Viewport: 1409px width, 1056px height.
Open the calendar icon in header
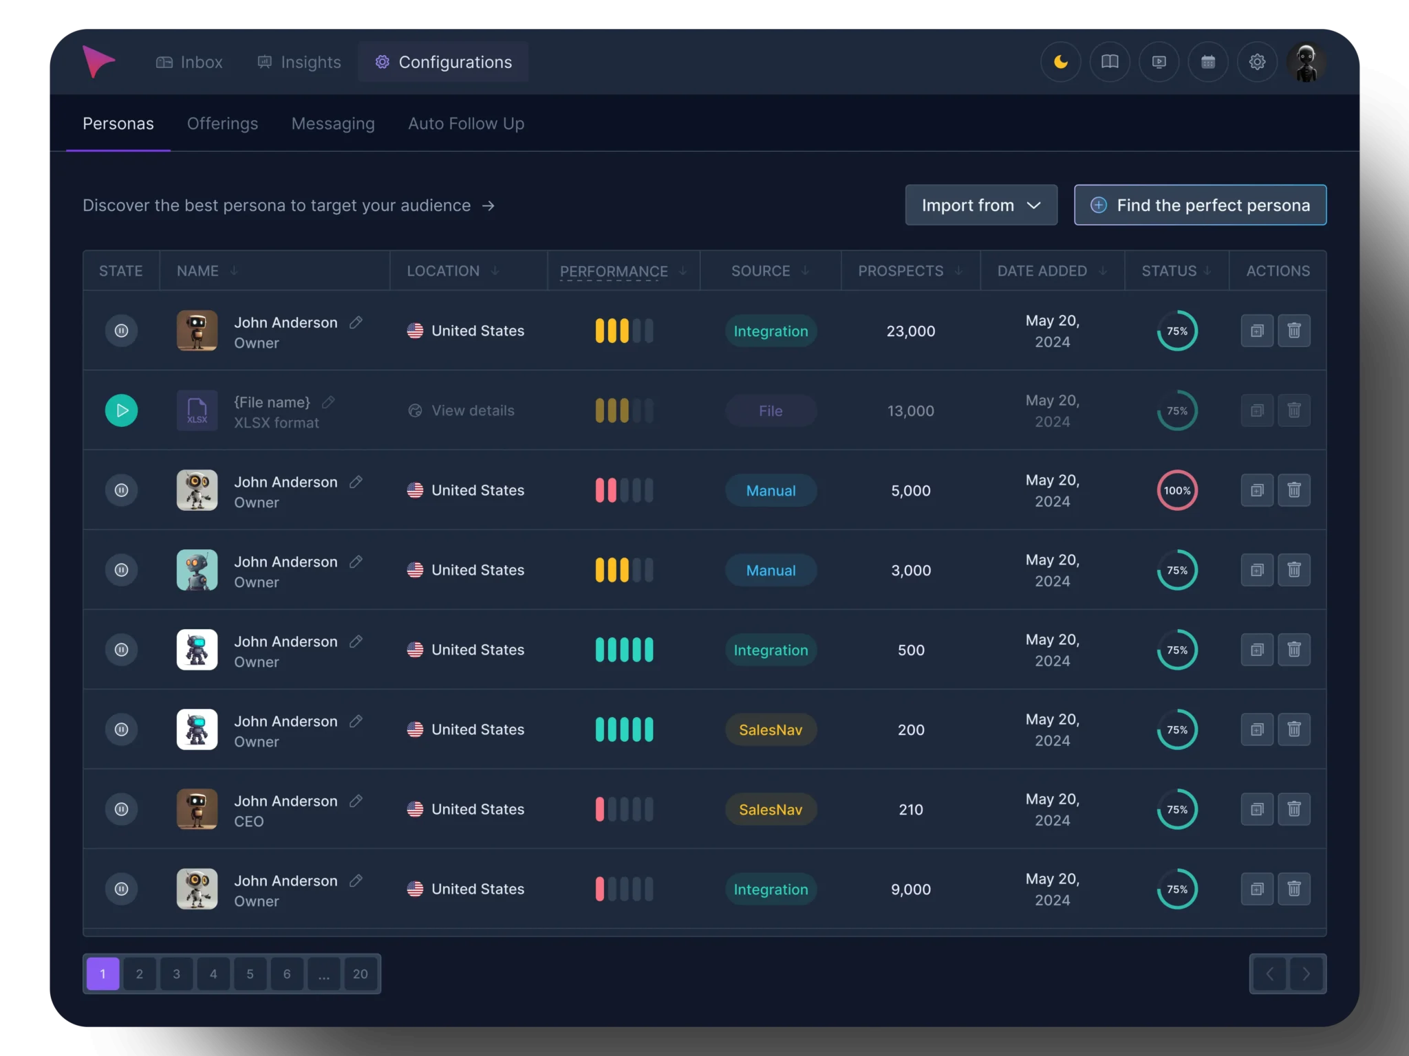pyautogui.click(x=1208, y=62)
